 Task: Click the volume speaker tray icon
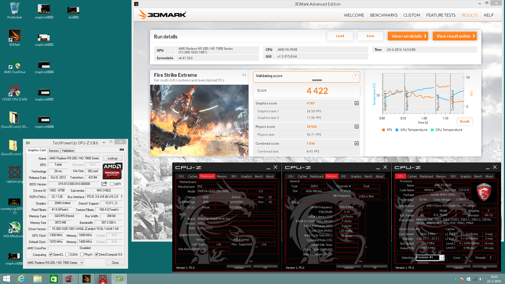point(481,279)
